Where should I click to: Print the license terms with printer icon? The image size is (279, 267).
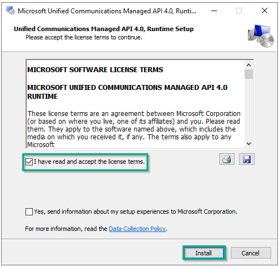point(227,159)
